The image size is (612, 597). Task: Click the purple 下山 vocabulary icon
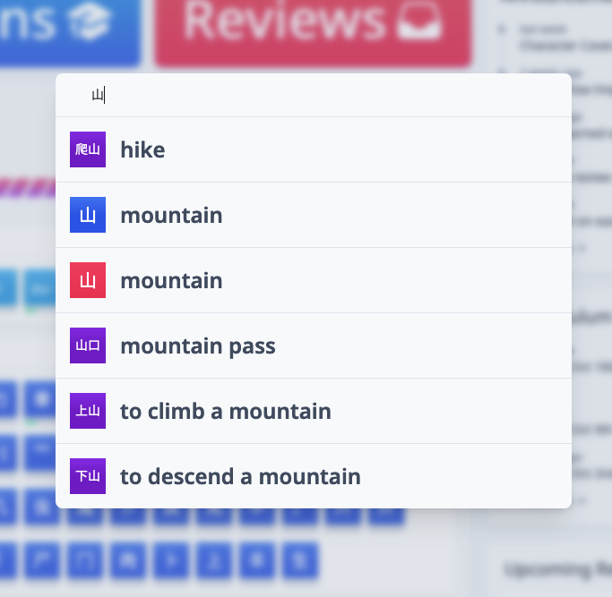(x=88, y=476)
